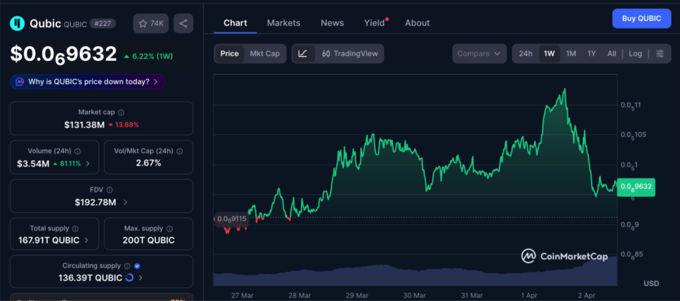Screen dimensions: 680x301
Task: Click the 74K star watchlist button
Action: pyautogui.click(x=151, y=23)
